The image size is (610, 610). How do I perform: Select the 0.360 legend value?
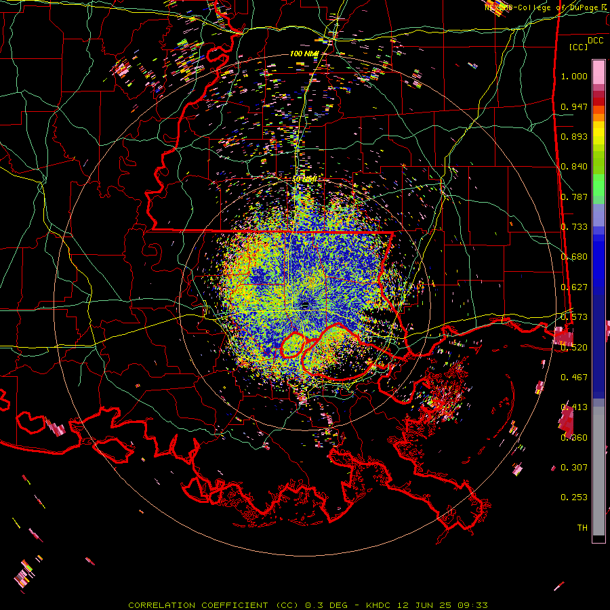tap(574, 437)
